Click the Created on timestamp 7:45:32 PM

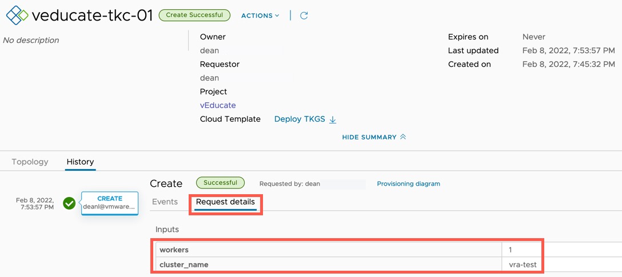569,64
